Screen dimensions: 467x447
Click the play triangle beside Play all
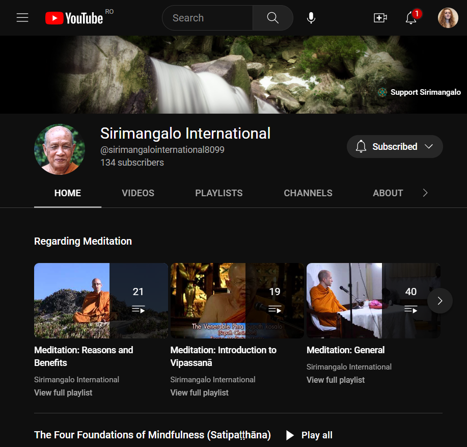pyautogui.click(x=290, y=435)
